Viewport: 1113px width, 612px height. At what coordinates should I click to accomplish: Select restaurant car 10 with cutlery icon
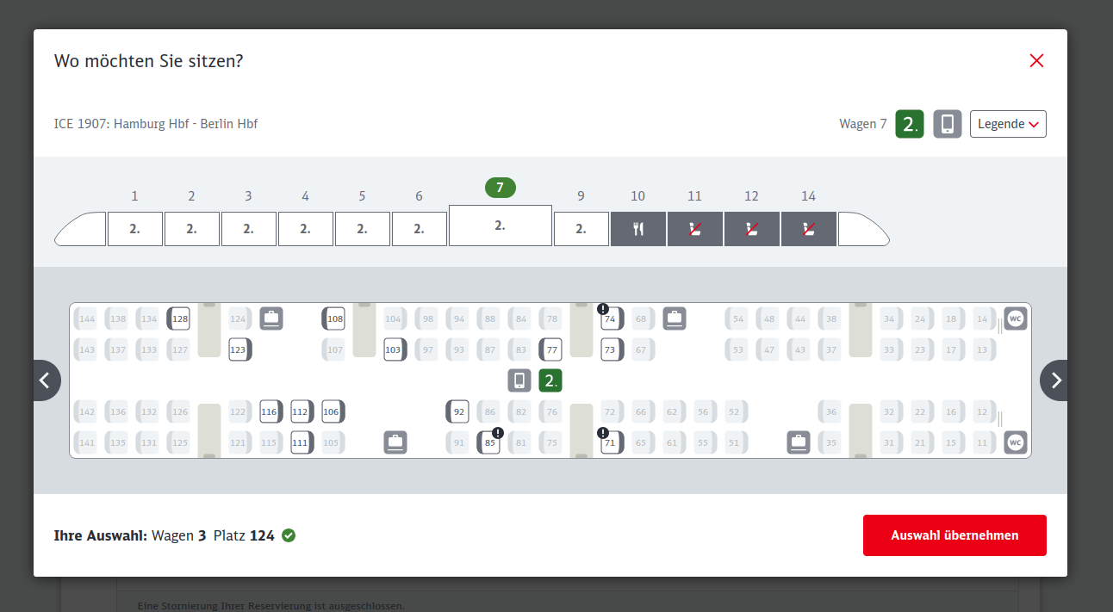pyautogui.click(x=638, y=229)
